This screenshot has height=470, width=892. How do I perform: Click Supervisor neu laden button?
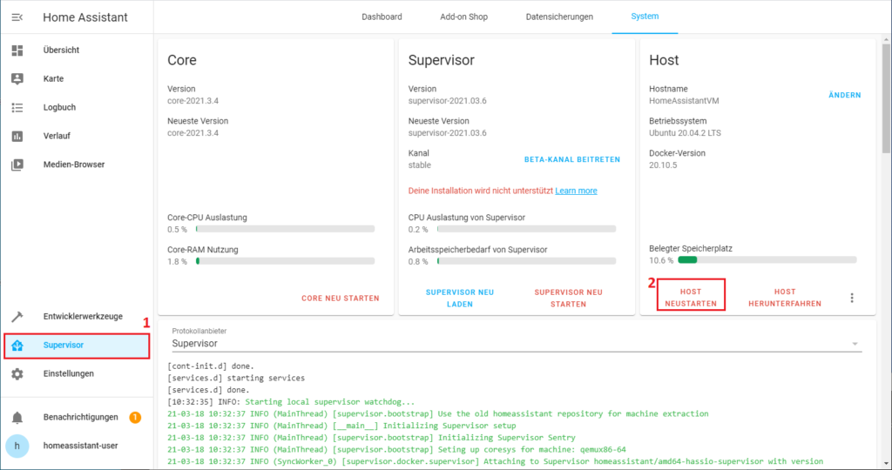coord(460,299)
